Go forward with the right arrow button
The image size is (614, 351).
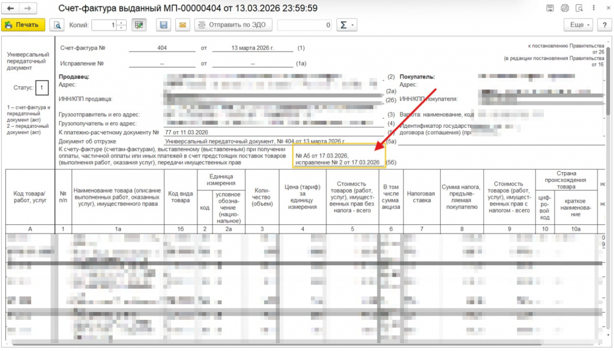pyautogui.click(x=28, y=8)
